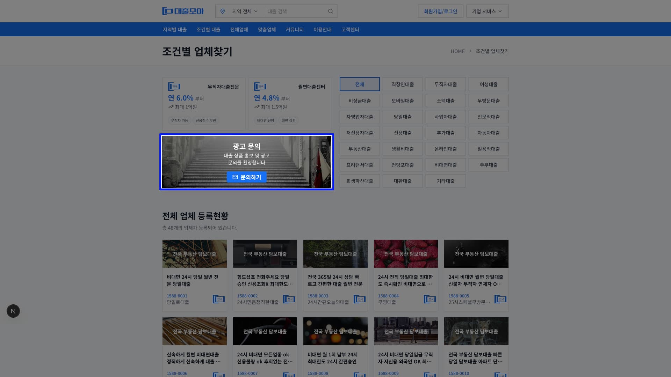This screenshot has width=671, height=377.
Task: Click the 전국 badge on 무직자대출전문 card
Action: tap(174, 87)
